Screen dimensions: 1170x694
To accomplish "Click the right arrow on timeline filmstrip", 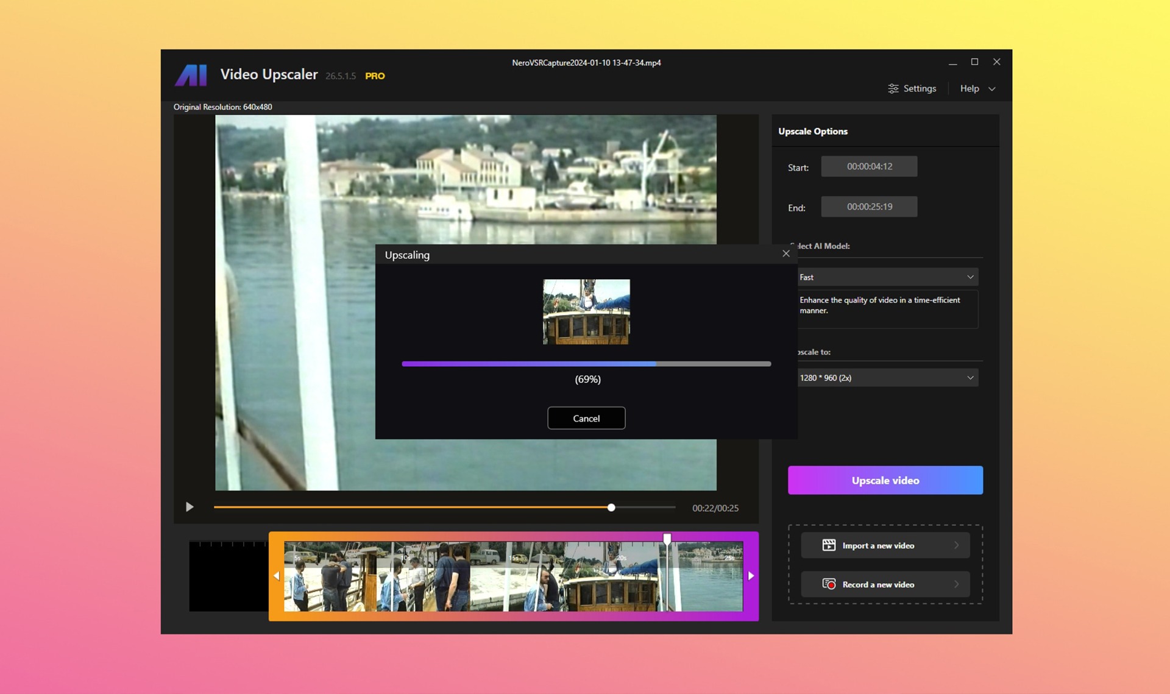I will (x=750, y=576).
